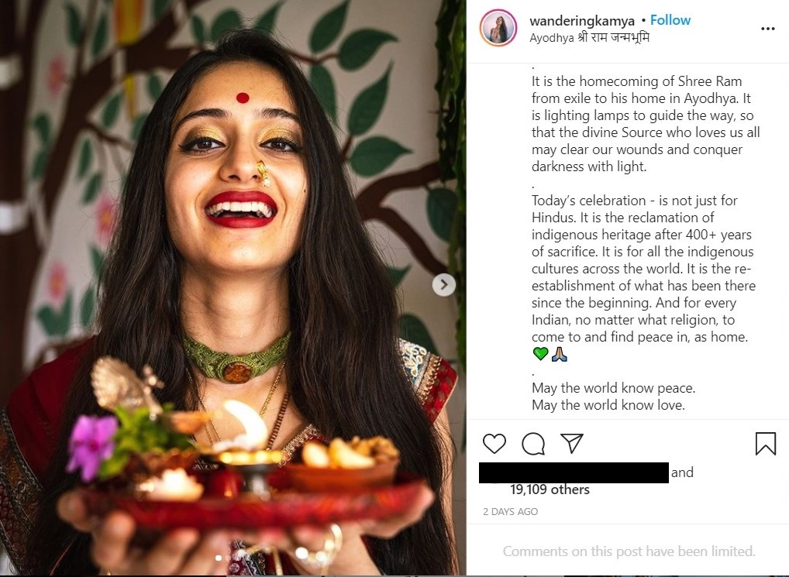
Task: Click the "Today's celebration" caption paragraph
Action: click(643, 269)
